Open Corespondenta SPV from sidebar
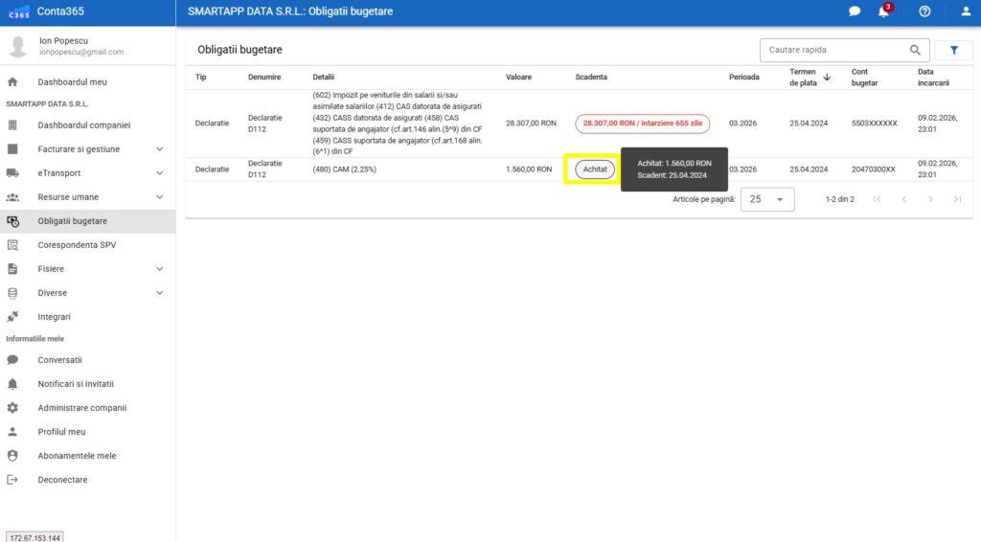 click(77, 245)
